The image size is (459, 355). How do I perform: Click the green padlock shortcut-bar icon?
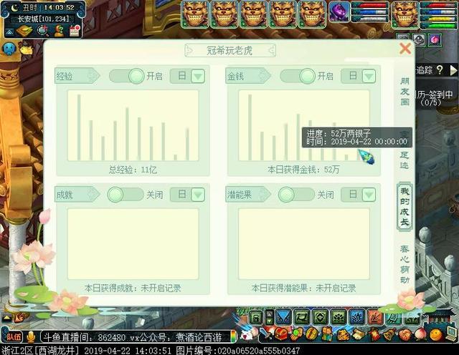255,318
